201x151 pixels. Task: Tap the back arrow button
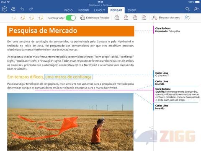point(5,9)
